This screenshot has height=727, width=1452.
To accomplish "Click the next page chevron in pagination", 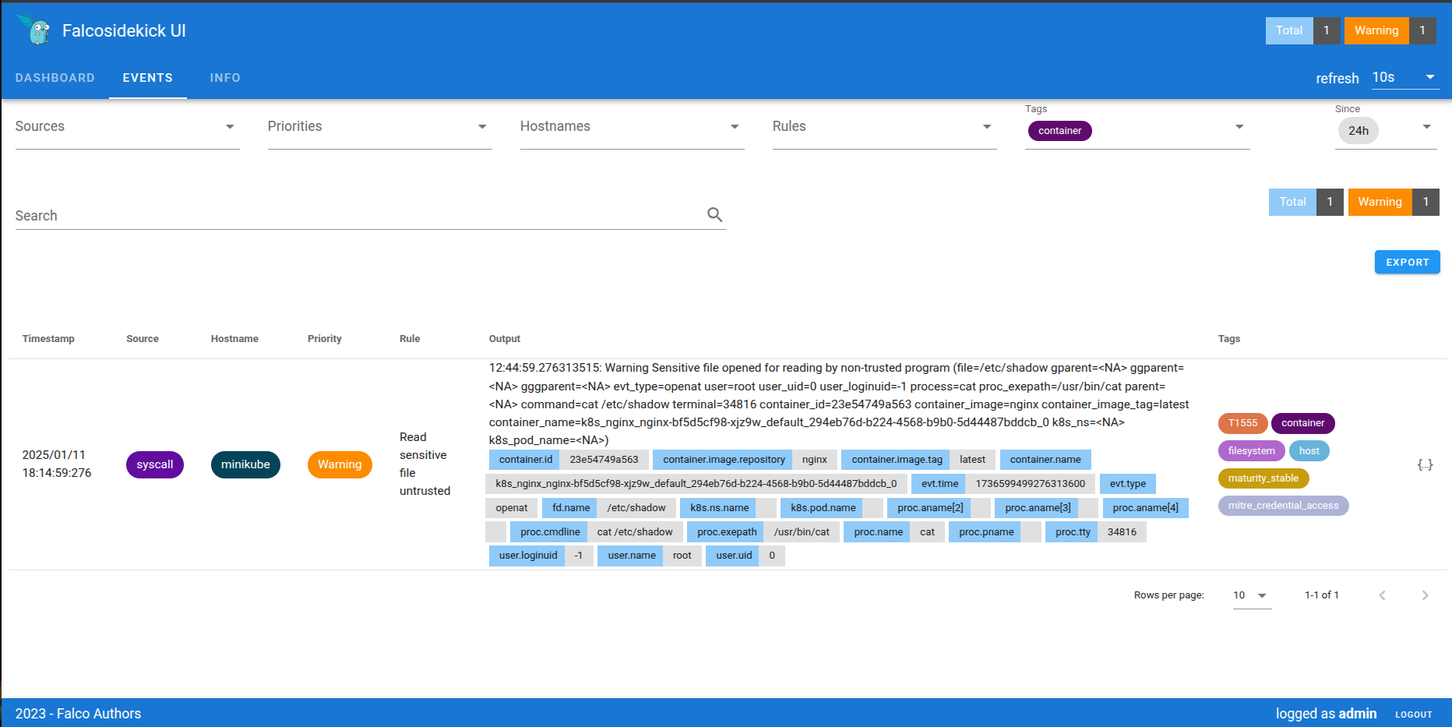I will [1426, 595].
